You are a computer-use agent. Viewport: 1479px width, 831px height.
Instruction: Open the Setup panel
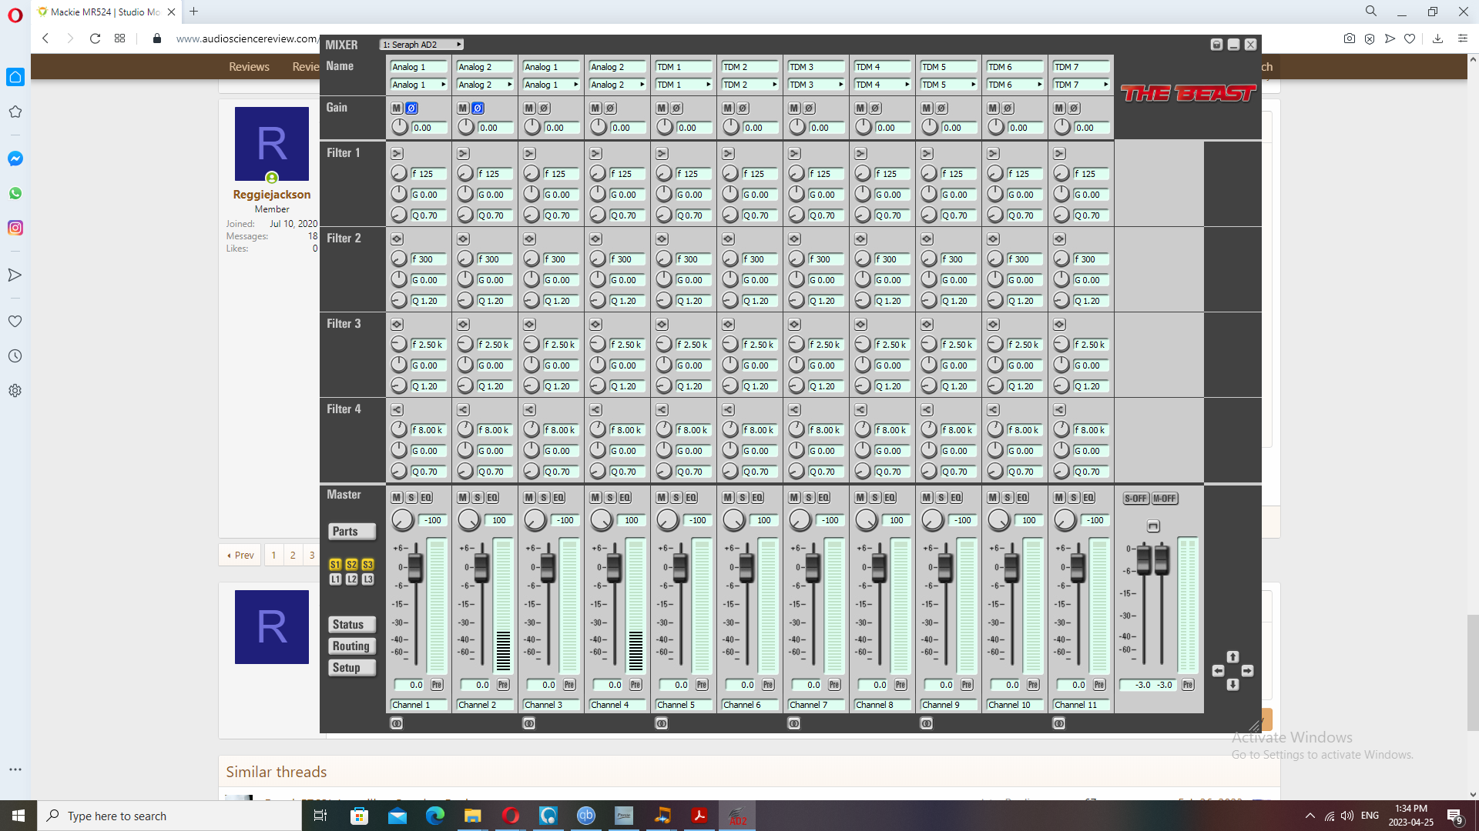point(352,668)
